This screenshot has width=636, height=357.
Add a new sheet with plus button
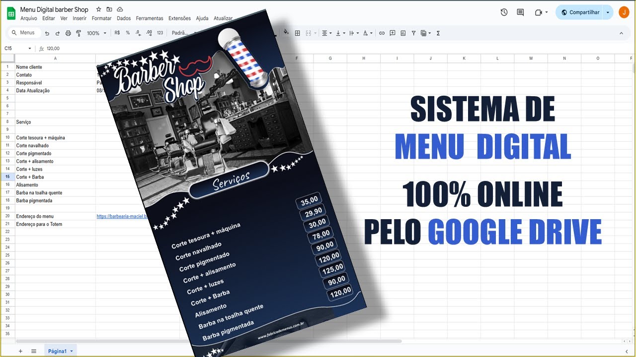pos(20,351)
